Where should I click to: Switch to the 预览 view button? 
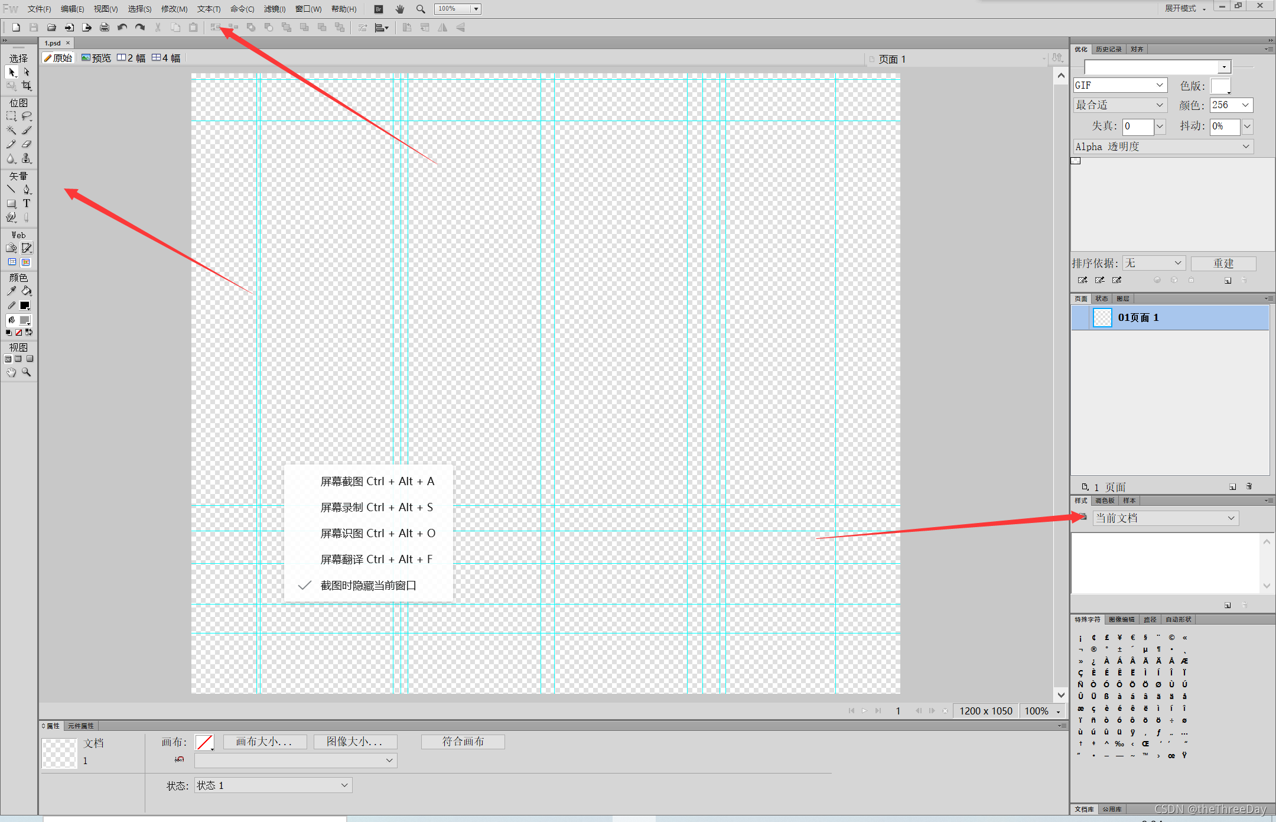click(96, 58)
